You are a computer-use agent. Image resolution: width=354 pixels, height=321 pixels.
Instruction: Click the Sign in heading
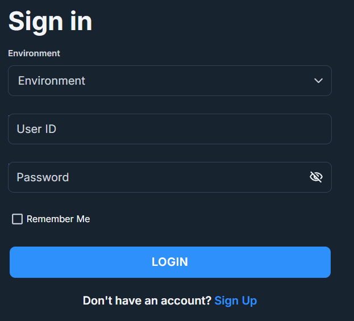click(50, 22)
